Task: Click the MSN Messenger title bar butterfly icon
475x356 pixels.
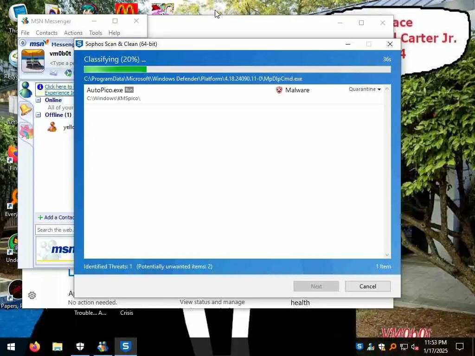Action: pyautogui.click(x=25, y=21)
